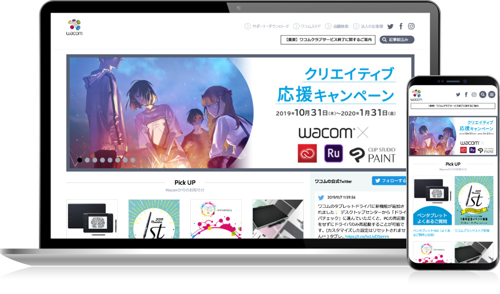The image size is (500, 294).
Task: Tap the Pick UP heading on phone
Action: pyautogui.click(x=453, y=164)
